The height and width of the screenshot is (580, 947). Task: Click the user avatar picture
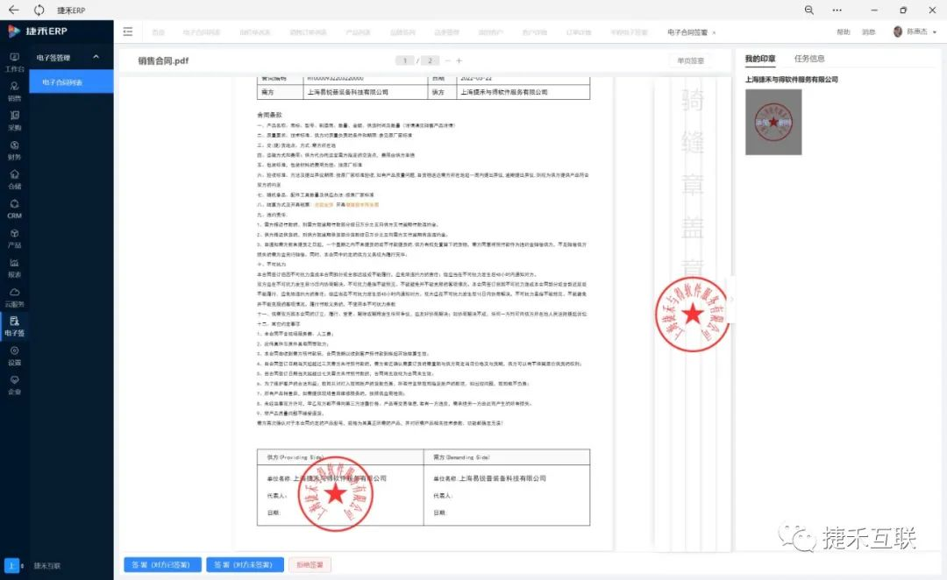[x=898, y=32]
